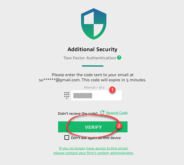The image size is (184, 165).
Task: Click the Resend Code link
Action: (117, 113)
